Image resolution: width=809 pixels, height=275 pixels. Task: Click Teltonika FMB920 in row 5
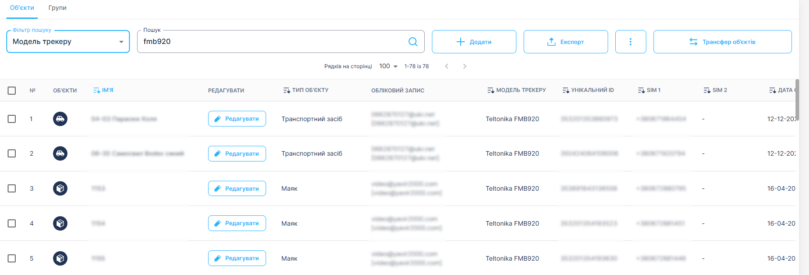point(512,258)
